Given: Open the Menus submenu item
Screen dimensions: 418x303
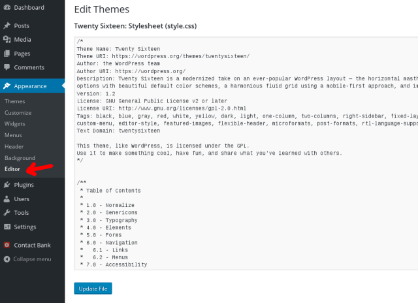Looking at the screenshot, I should (13, 135).
